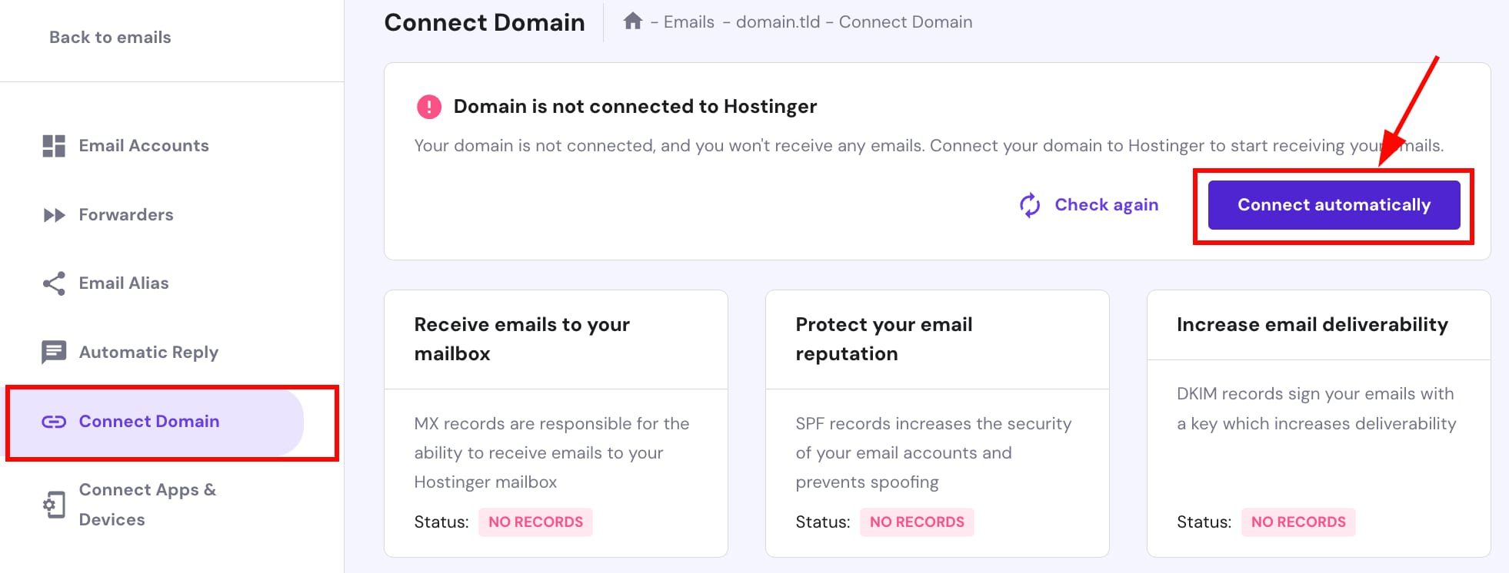
Task: Go Back to emails
Action: 109,36
